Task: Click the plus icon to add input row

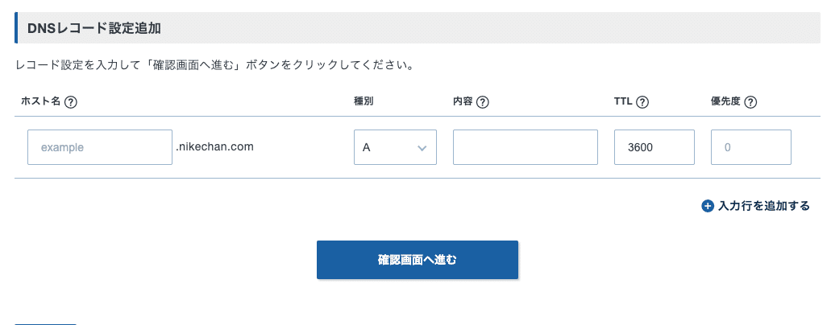Action: [708, 206]
